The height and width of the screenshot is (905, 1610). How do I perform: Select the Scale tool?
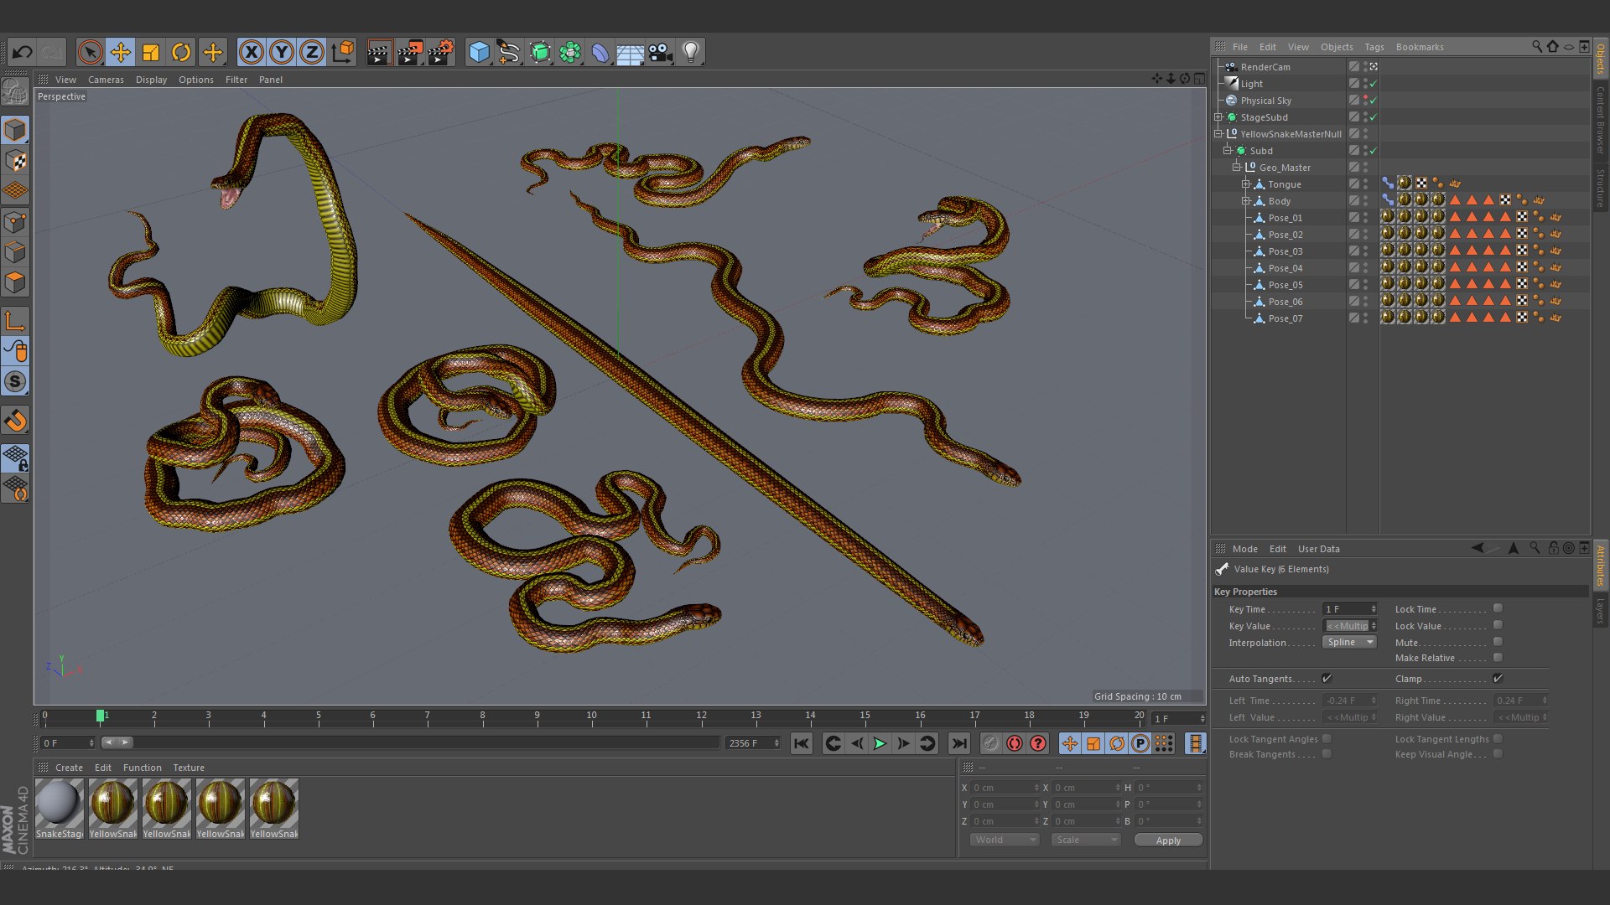pyautogui.click(x=151, y=52)
